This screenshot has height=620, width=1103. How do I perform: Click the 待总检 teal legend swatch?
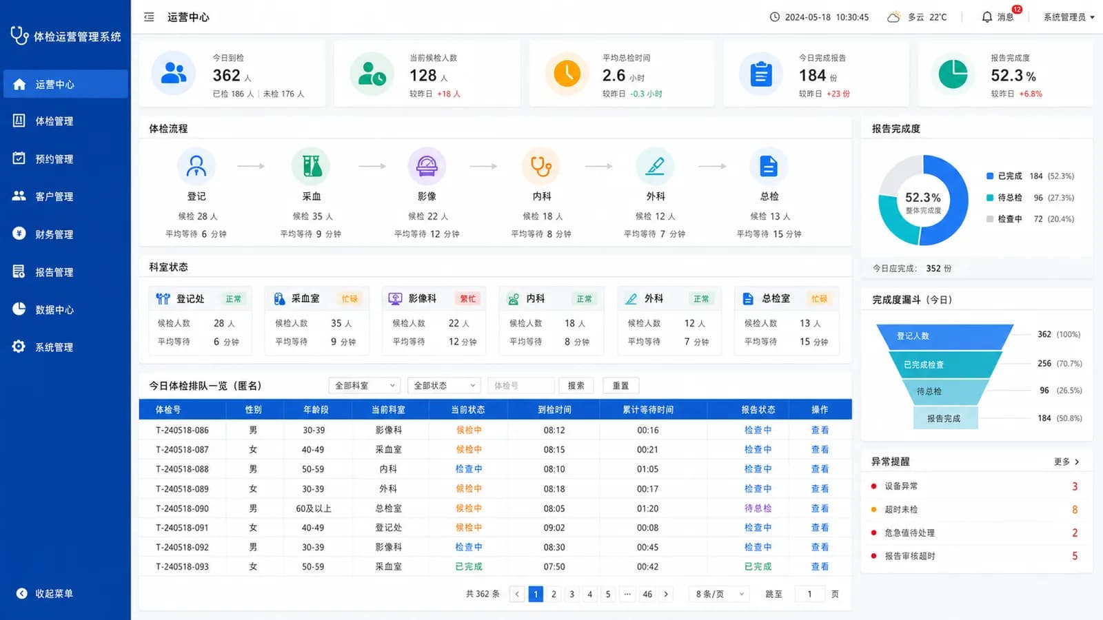pos(990,198)
